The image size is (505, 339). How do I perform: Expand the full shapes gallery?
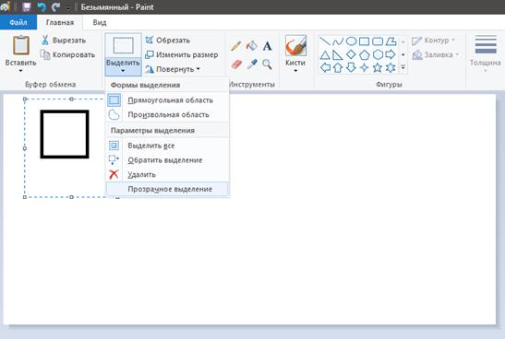[403, 68]
